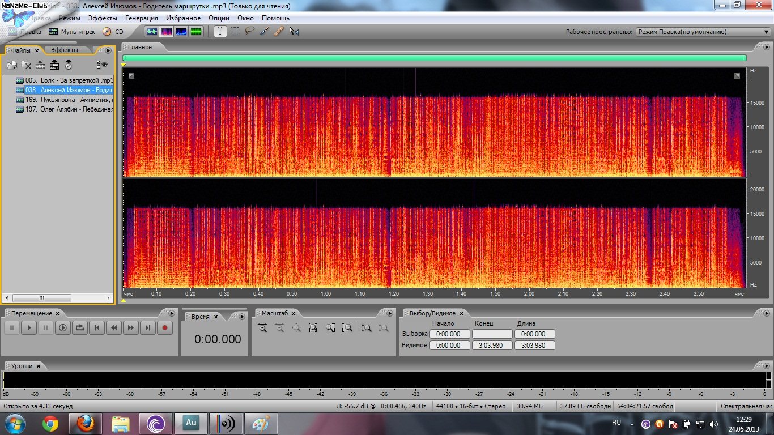Click Close File icon in Files panel
774x435 pixels.
pyautogui.click(x=26, y=65)
